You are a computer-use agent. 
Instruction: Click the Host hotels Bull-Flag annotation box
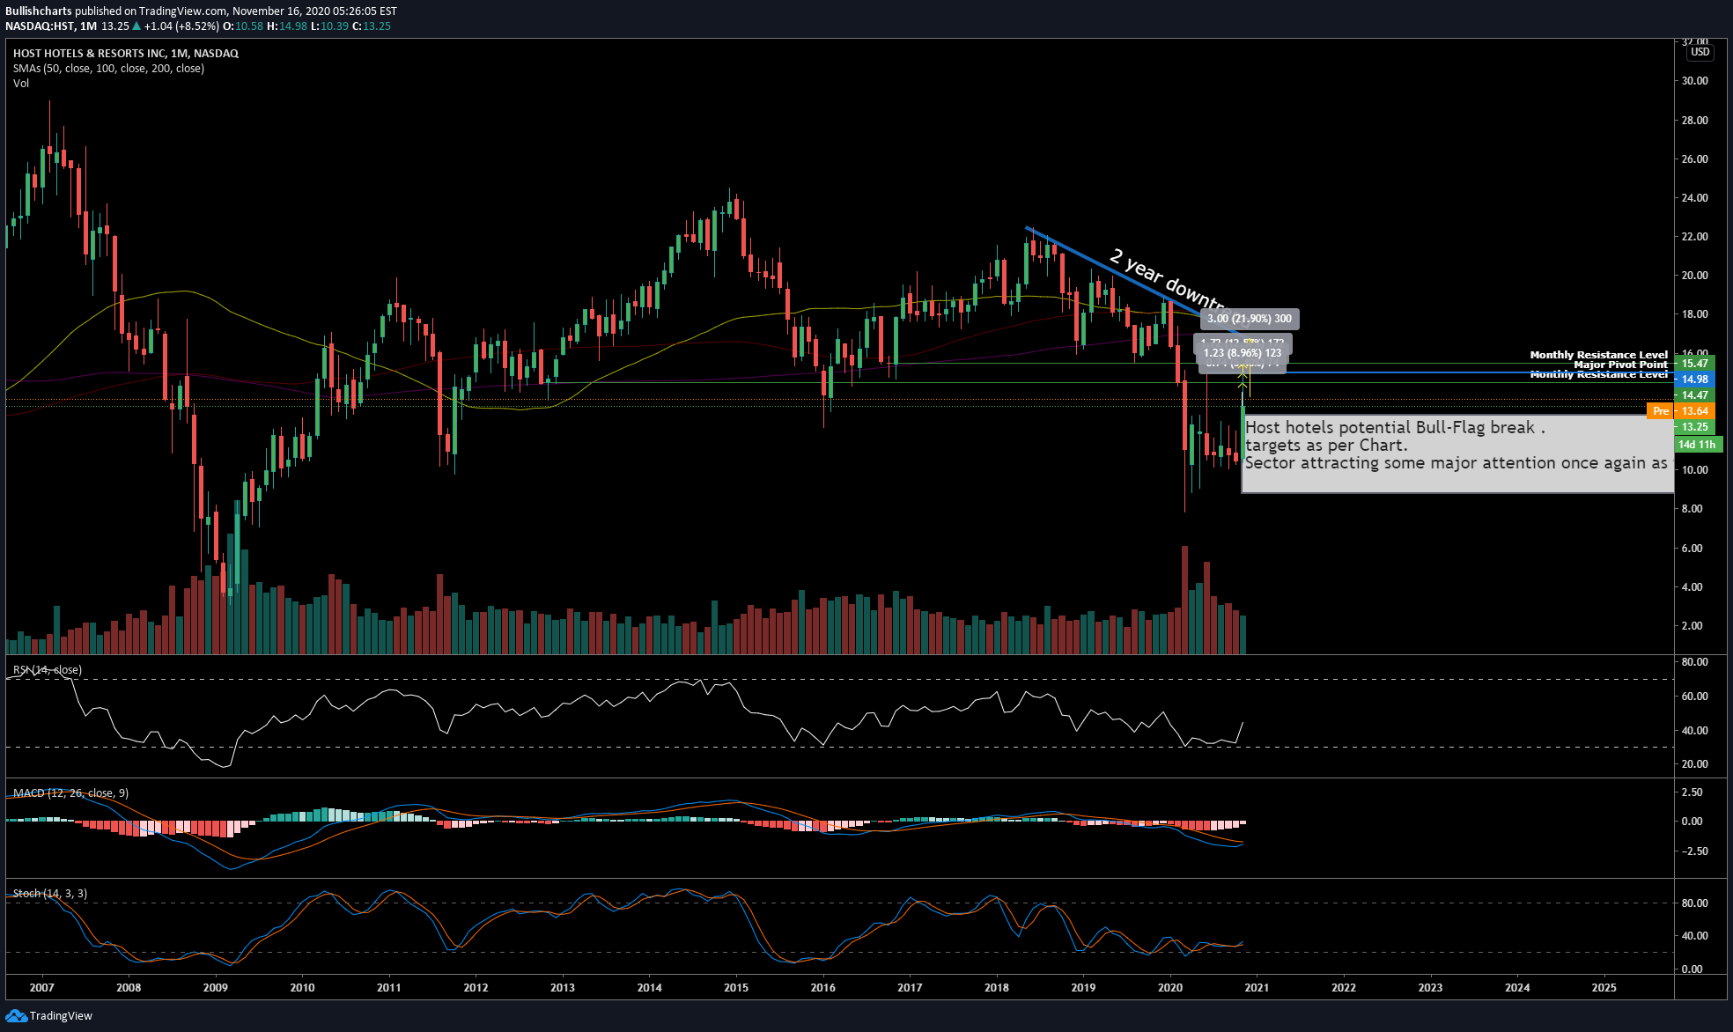click(1457, 454)
